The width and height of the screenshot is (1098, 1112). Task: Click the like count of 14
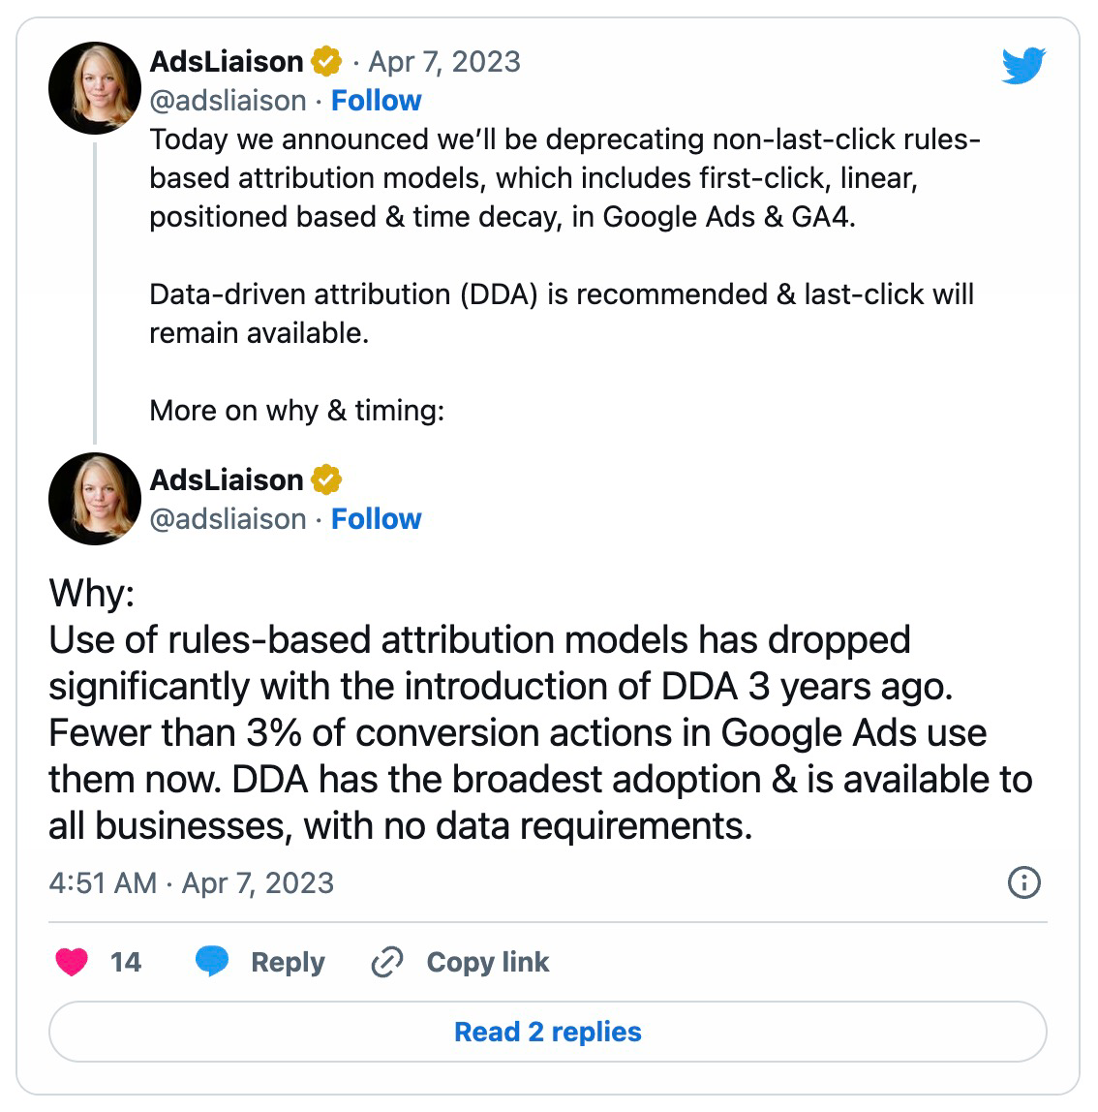point(125,962)
